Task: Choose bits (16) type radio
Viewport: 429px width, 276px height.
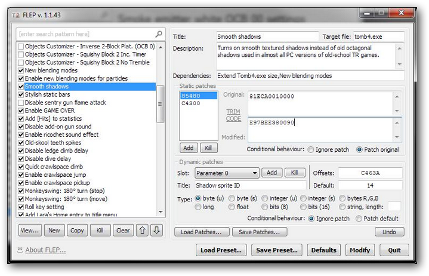Action: [x=303, y=207]
